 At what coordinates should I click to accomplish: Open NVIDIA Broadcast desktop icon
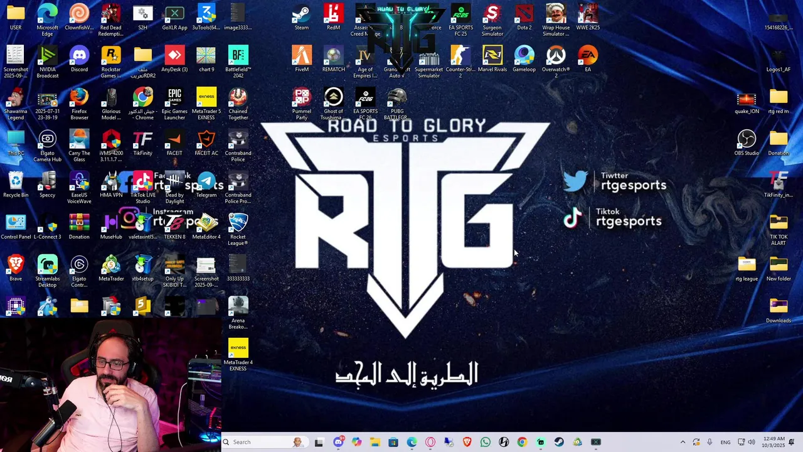(x=48, y=62)
